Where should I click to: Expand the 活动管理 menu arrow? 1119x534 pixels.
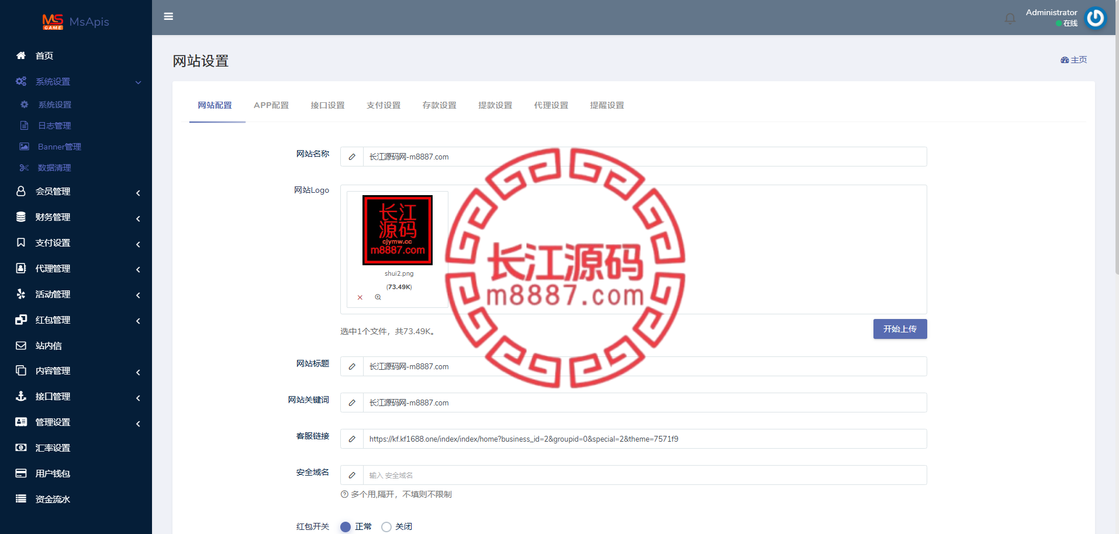(139, 295)
